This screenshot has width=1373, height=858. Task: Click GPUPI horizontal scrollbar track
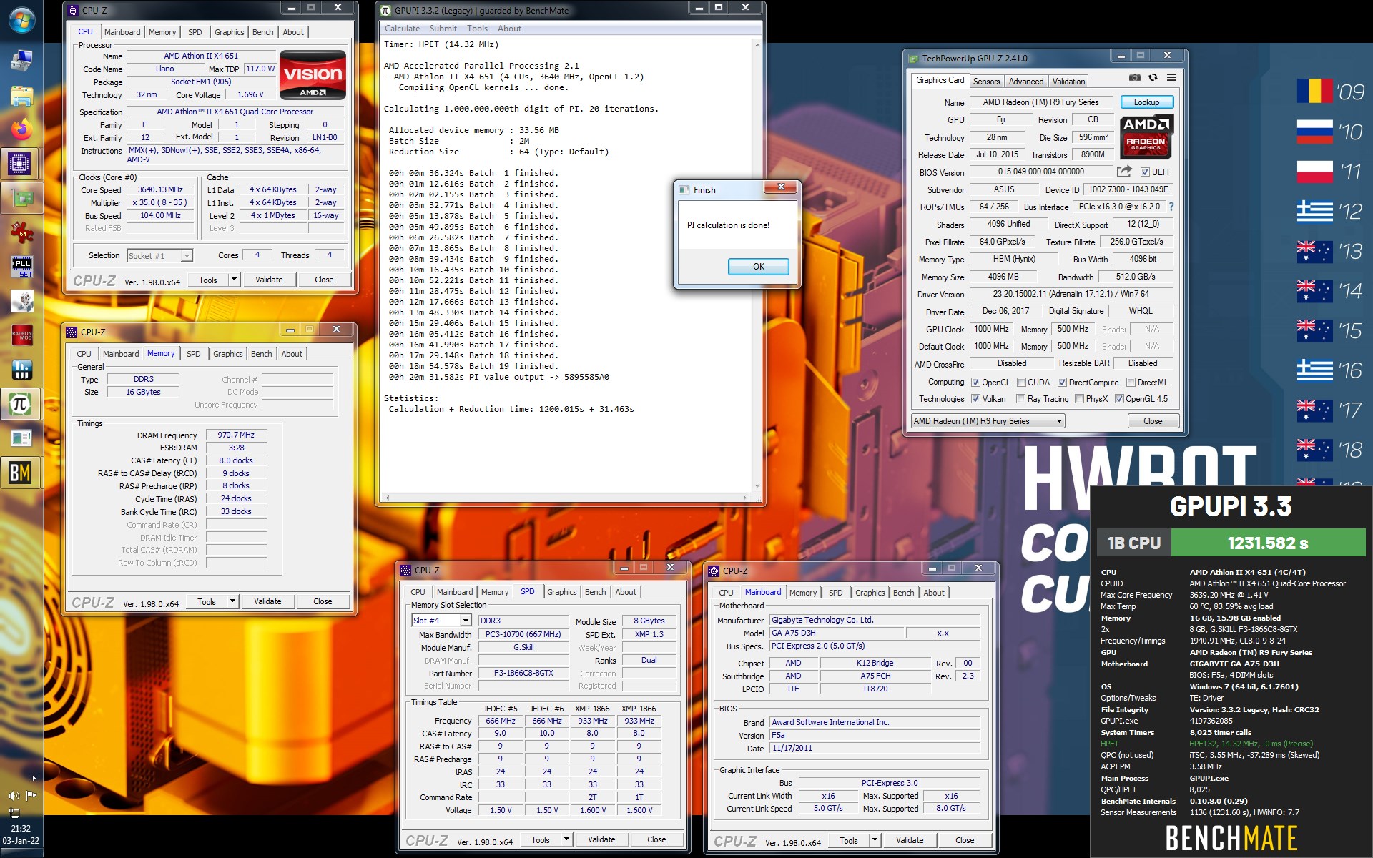pyautogui.click(x=565, y=497)
